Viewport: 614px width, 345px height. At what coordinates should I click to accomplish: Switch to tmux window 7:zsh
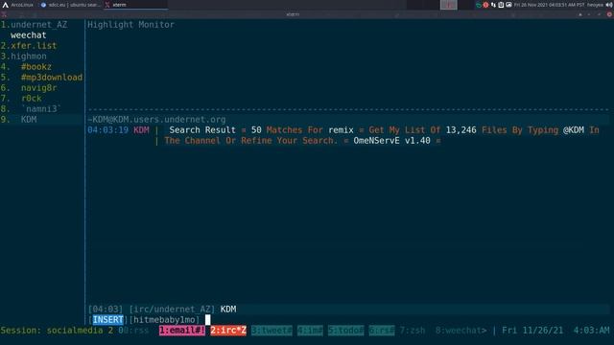coord(413,331)
